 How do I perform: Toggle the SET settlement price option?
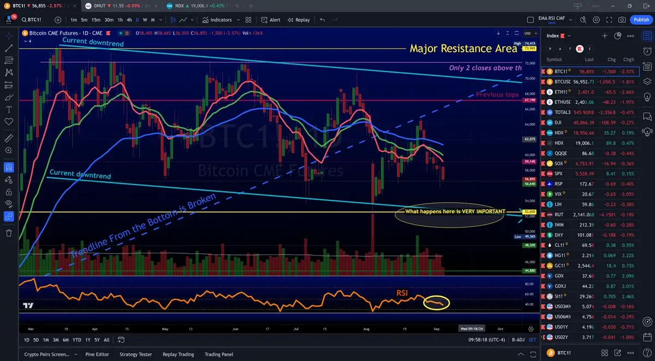(x=532, y=340)
